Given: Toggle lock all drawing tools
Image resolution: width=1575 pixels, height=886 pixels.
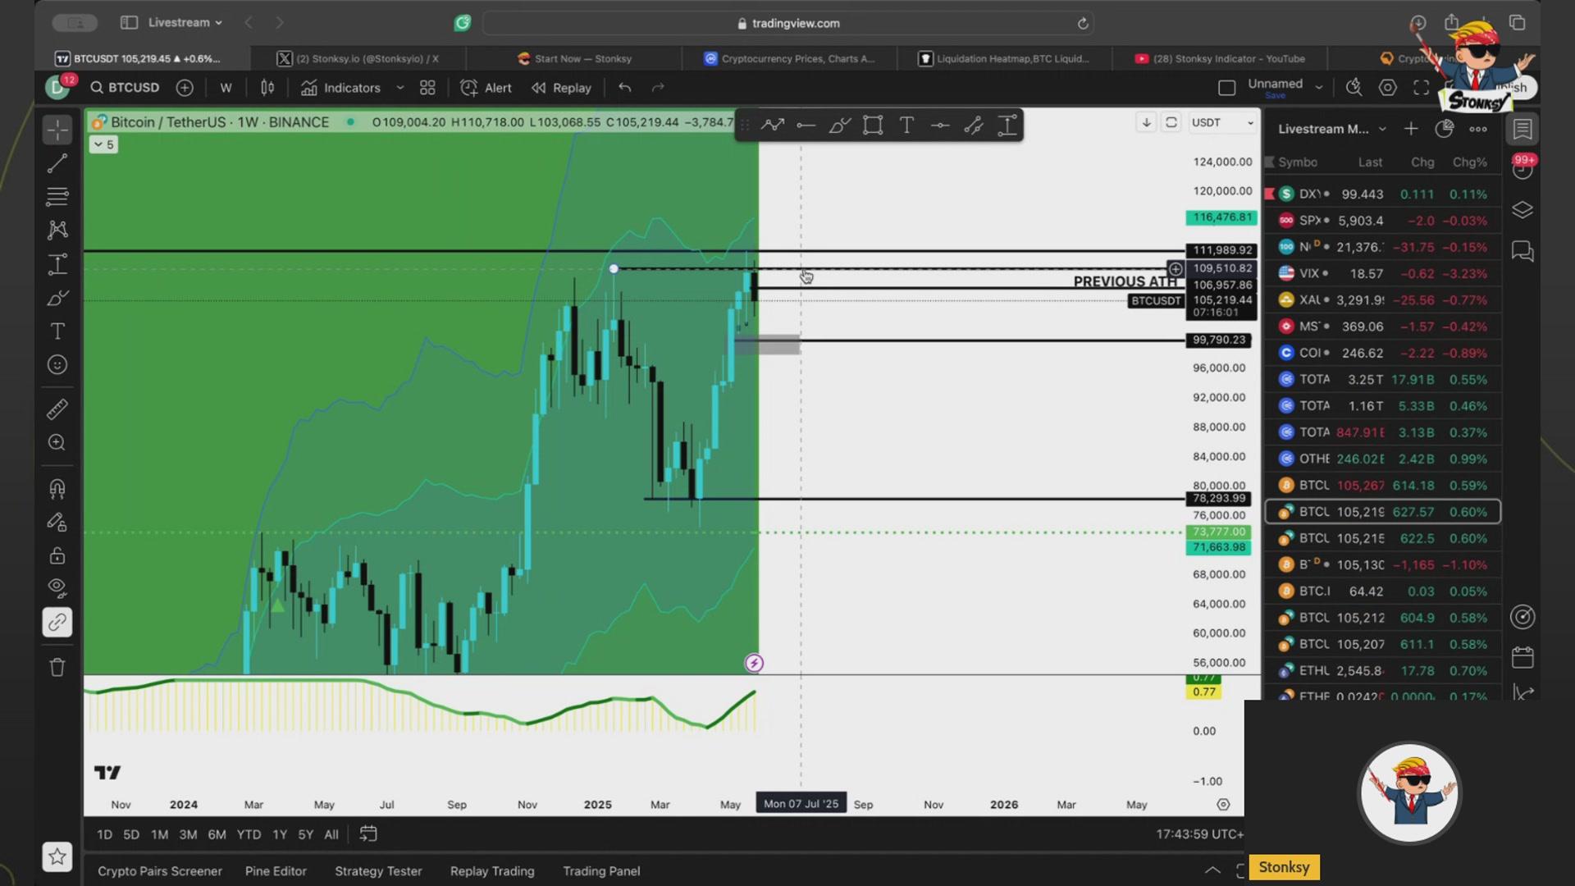Looking at the screenshot, I should pyautogui.click(x=57, y=555).
